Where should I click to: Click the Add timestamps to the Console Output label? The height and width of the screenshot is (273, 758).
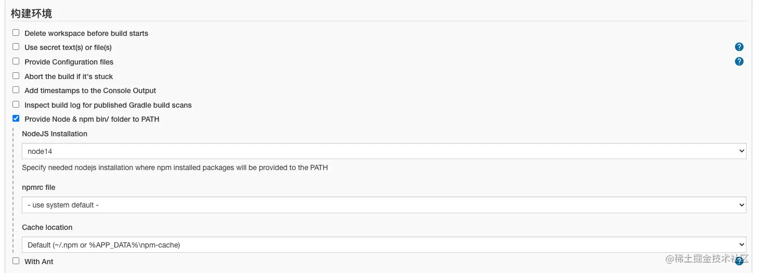tap(91, 90)
